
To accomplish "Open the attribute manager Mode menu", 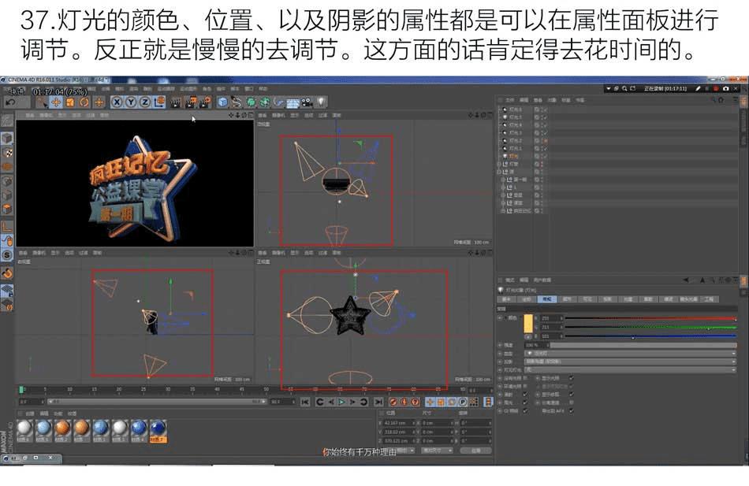I will [x=509, y=280].
